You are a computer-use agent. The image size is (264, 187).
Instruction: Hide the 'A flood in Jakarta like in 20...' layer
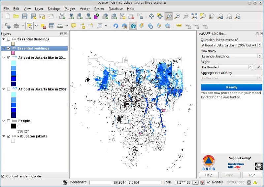[x=9, y=57]
